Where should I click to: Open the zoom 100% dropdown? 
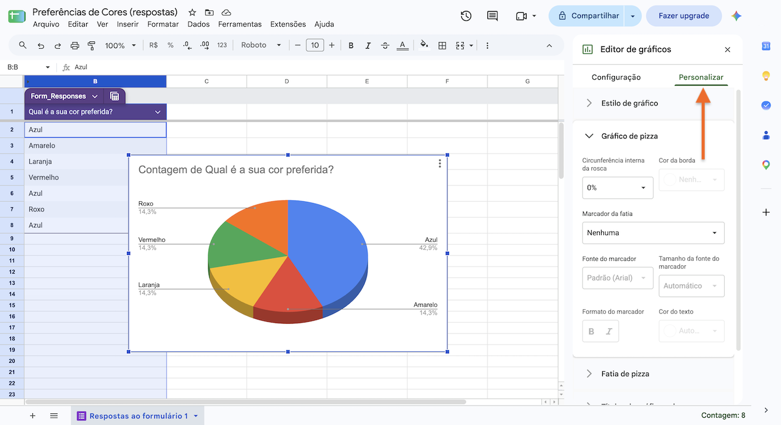[x=120, y=45]
